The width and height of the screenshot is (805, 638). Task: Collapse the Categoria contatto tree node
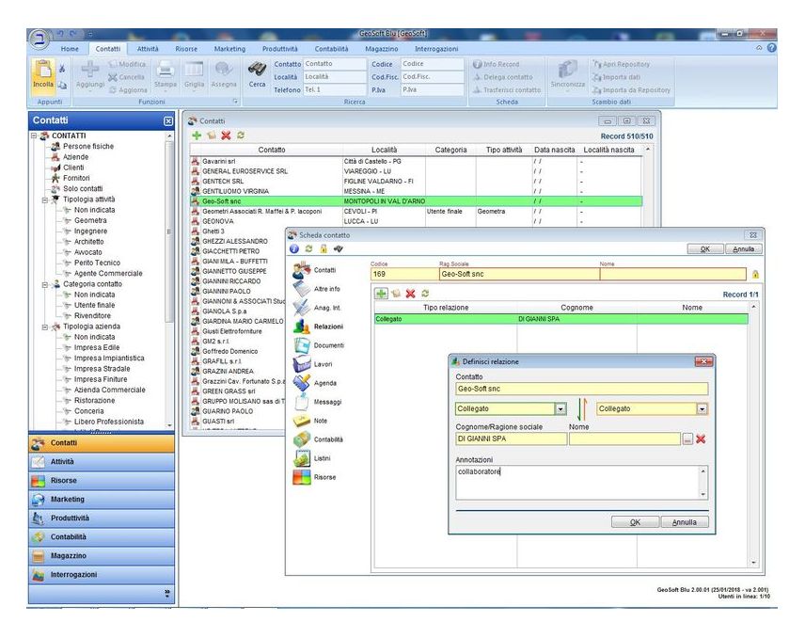(45, 284)
